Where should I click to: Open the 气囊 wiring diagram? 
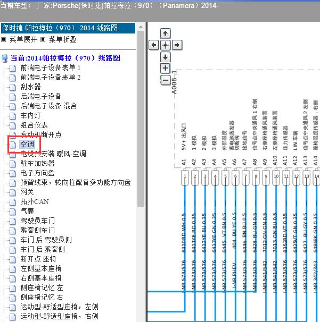click(27, 211)
